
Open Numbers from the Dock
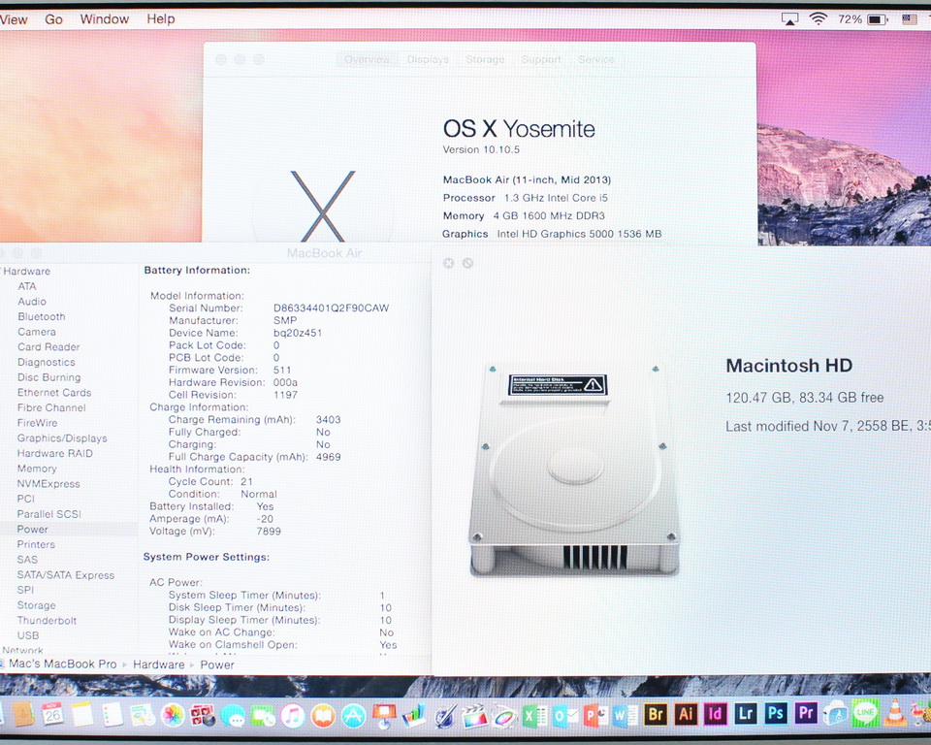click(414, 715)
